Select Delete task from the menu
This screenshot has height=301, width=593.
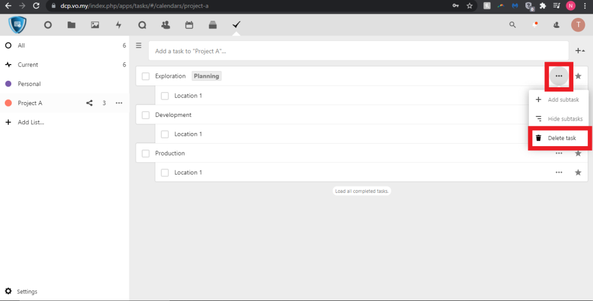(x=560, y=138)
